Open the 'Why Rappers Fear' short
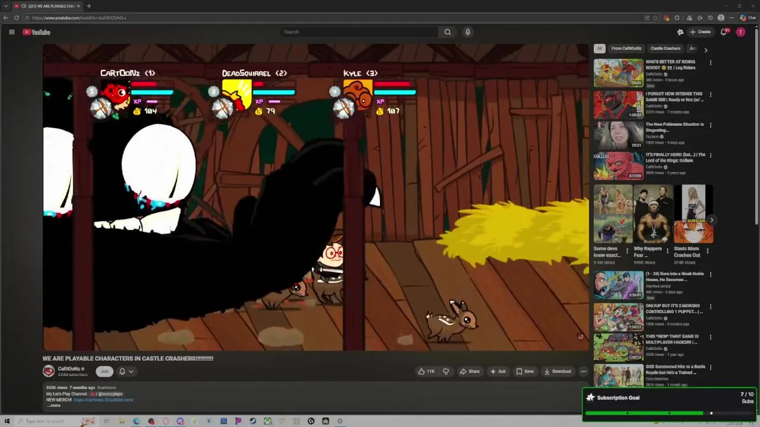This screenshot has height=427, width=760. pyautogui.click(x=653, y=213)
